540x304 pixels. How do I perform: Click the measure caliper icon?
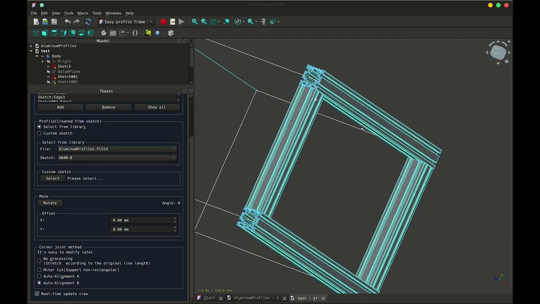263,22
